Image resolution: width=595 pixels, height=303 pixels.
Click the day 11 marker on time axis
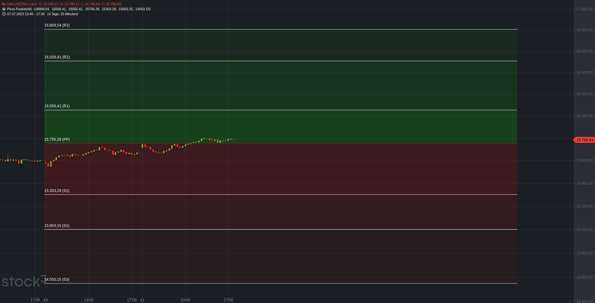tap(142, 300)
